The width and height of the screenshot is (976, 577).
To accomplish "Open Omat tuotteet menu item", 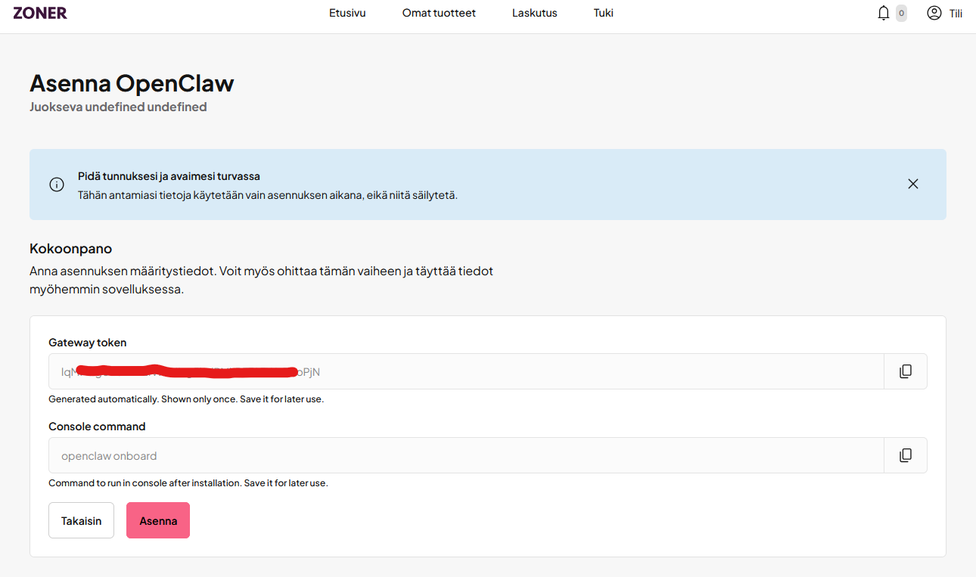I will tap(439, 13).
